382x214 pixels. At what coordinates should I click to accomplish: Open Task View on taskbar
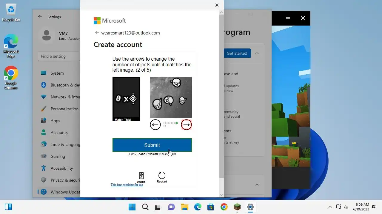(158, 207)
